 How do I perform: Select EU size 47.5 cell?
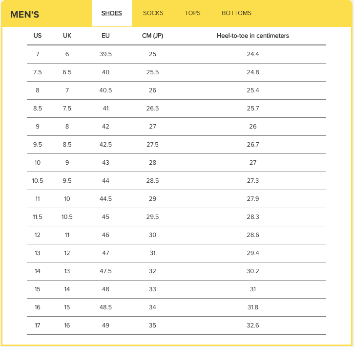tap(105, 271)
